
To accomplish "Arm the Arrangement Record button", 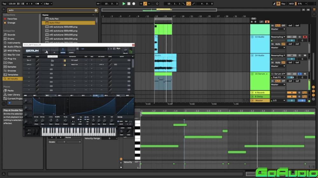I will coord(134,3).
